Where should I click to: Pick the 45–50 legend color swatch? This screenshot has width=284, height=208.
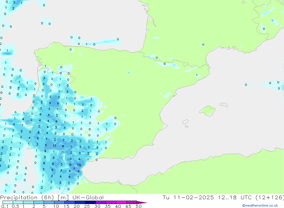(132, 202)
